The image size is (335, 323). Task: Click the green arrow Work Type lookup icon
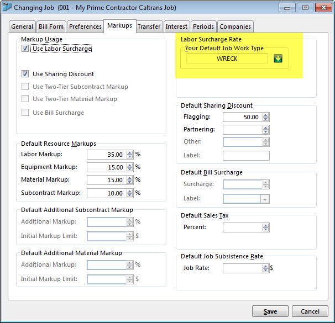(x=278, y=59)
